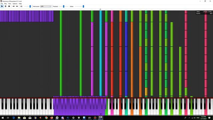The width and height of the screenshot is (213, 120).
Task: Adjust the Notes speed slider
Action: pyautogui.click(x=84, y=6)
